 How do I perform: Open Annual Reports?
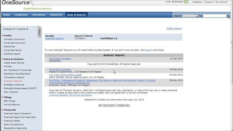(x=12, y=104)
